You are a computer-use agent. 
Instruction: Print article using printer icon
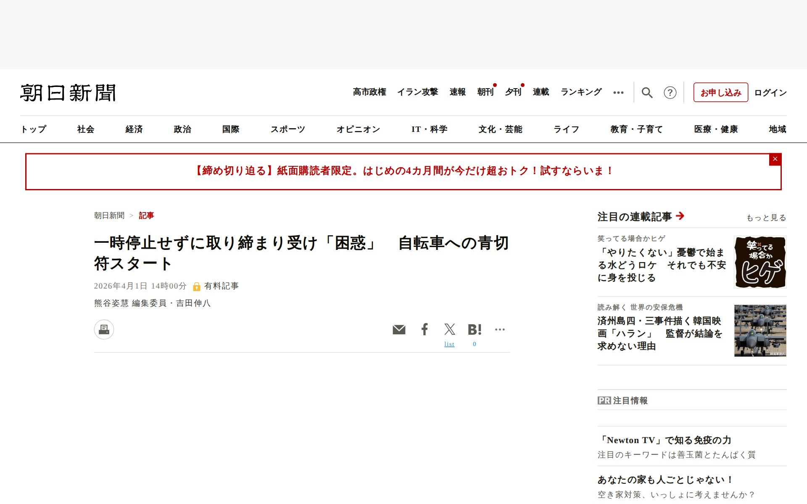pyautogui.click(x=104, y=329)
